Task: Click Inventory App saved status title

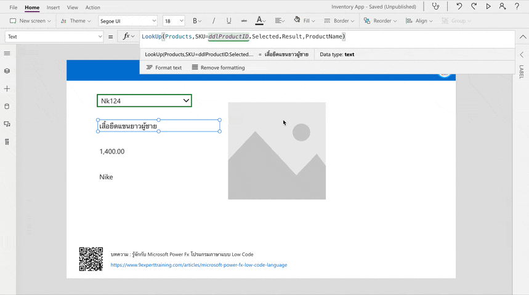Action: tap(373, 7)
